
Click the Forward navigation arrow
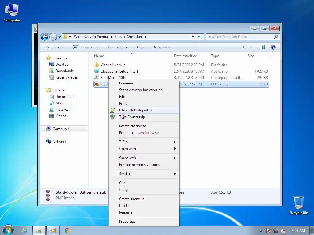tap(53, 37)
